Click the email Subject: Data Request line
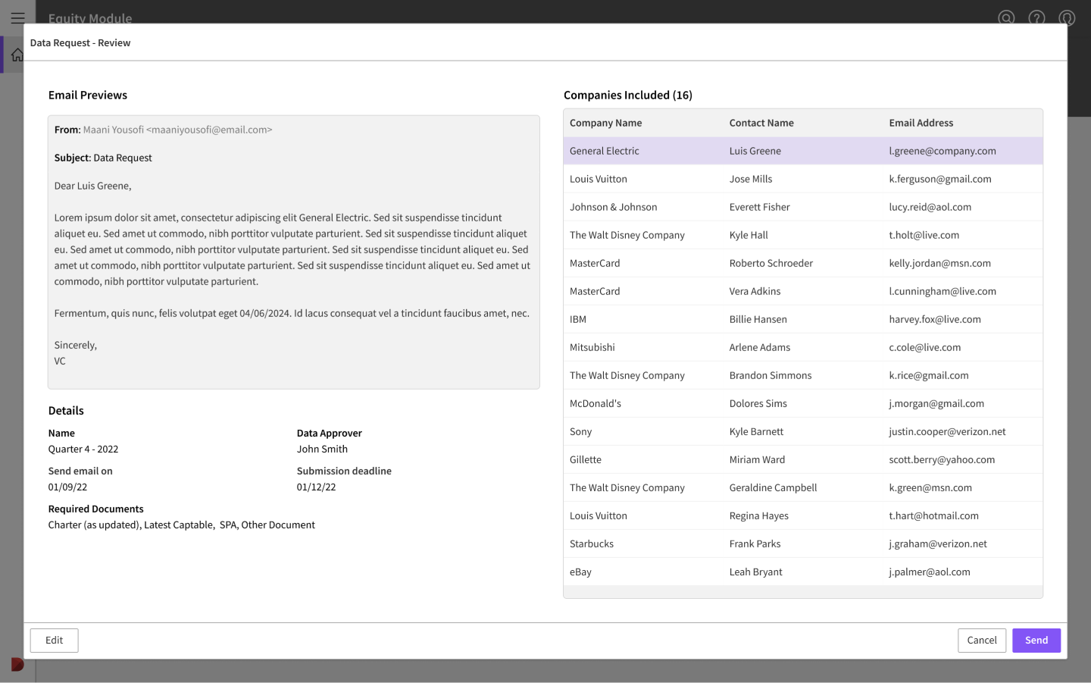The width and height of the screenshot is (1091, 683). (103, 158)
